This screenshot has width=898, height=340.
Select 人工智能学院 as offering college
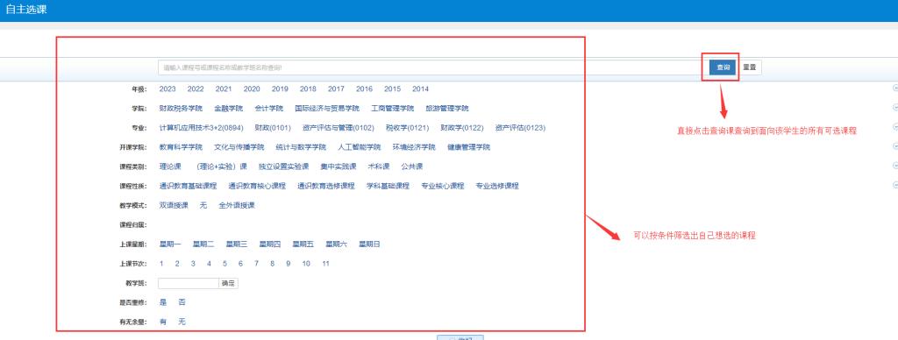pyautogui.click(x=359, y=147)
